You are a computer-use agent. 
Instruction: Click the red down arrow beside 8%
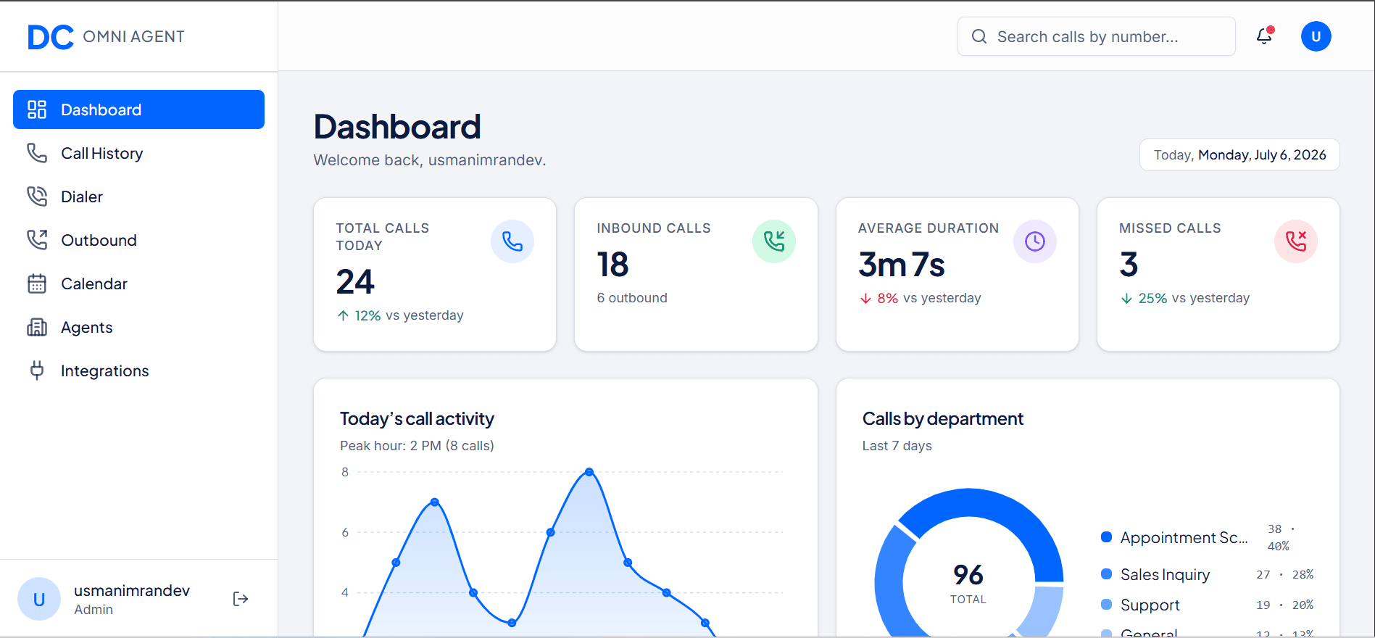coord(865,298)
